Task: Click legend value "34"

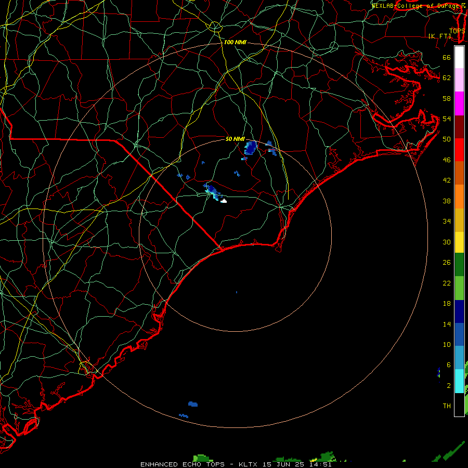Action: (447, 222)
